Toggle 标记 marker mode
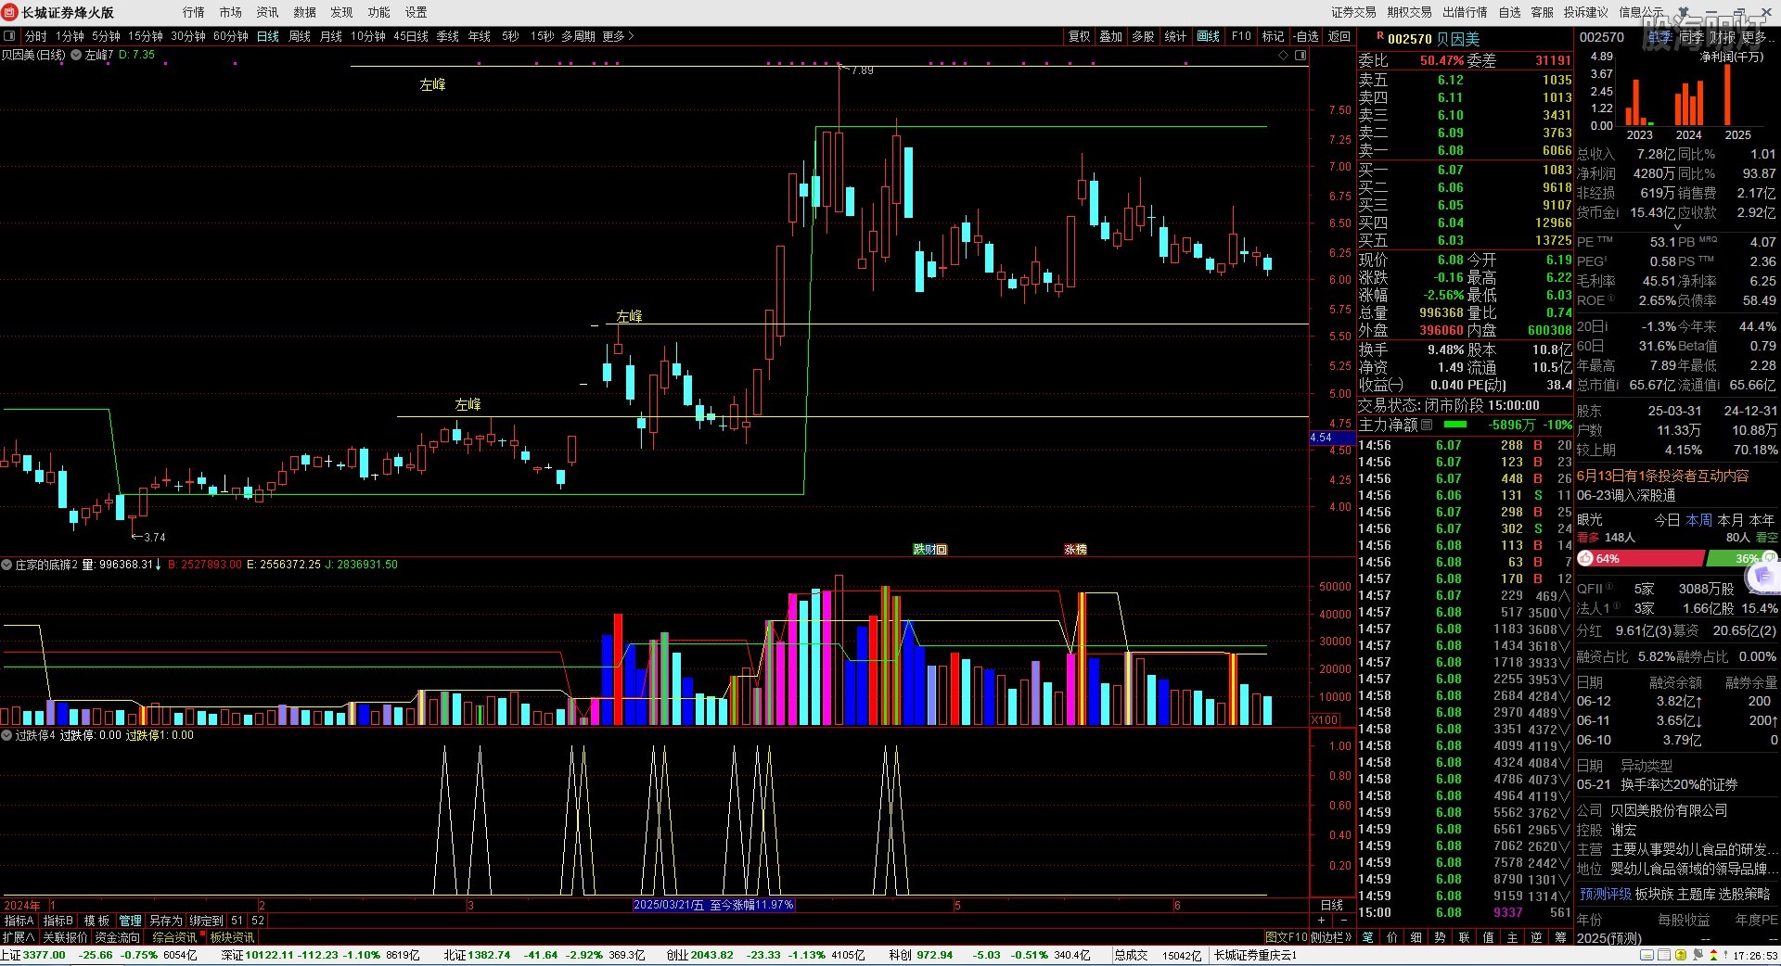Image resolution: width=1781 pixels, height=966 pixels. click(x=1273, y=36)
